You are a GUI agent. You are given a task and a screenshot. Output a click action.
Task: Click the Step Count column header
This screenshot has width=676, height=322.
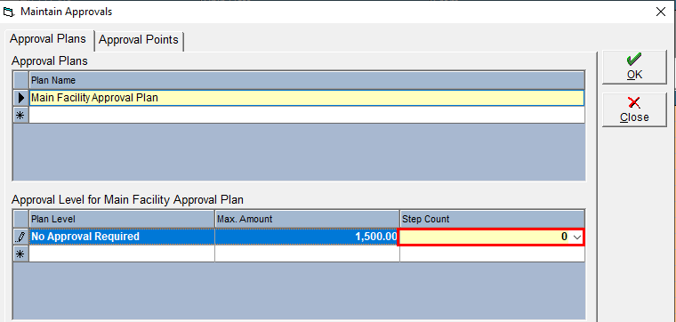pyautogui.click(x=492, y=219)
